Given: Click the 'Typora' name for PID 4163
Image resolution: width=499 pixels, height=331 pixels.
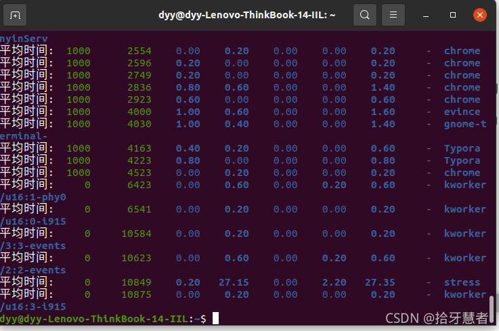Looking at the screenshot, I should (x=462, y=149).
